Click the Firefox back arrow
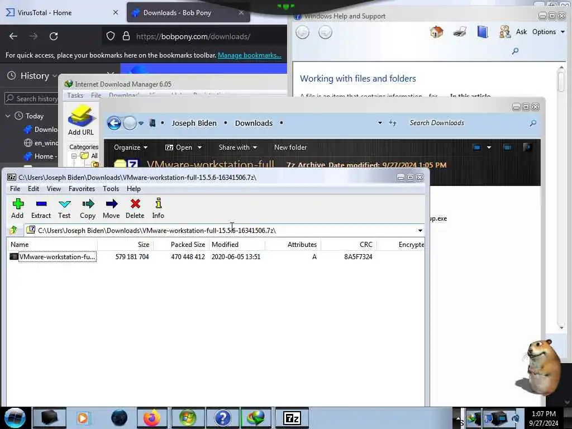572x429 pixels. (13, 36)
